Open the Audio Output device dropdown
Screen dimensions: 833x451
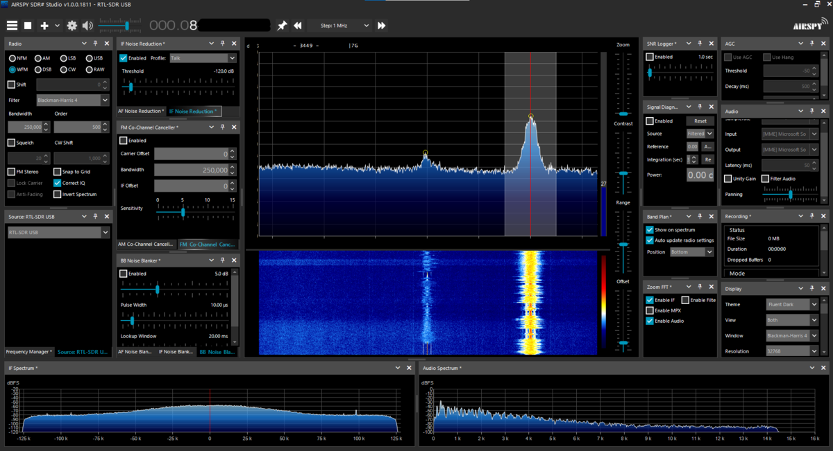point(790,150)
